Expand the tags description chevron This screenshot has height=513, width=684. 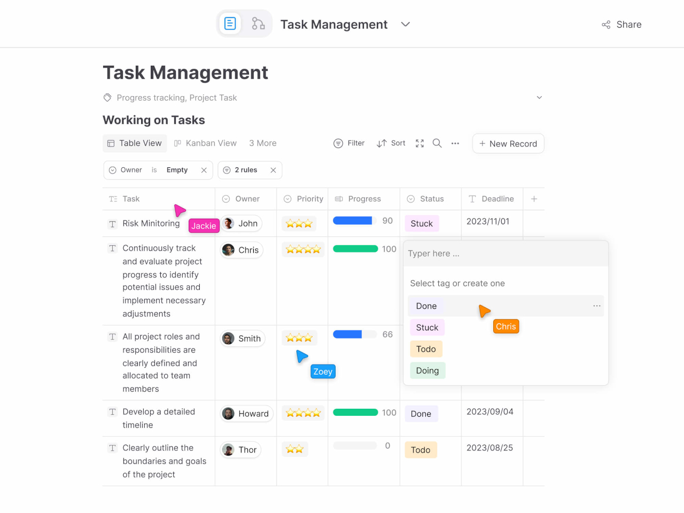(x=539, y=98)
